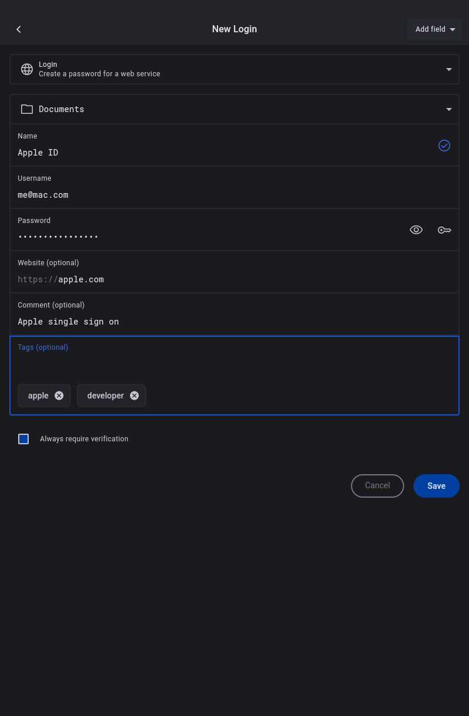Screen dimensions: 469x716
Task: Click the globe icon in Login type
Action: [x=27, y=69]
